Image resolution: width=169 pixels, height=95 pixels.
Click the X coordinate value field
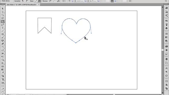[x=80, y=1]
